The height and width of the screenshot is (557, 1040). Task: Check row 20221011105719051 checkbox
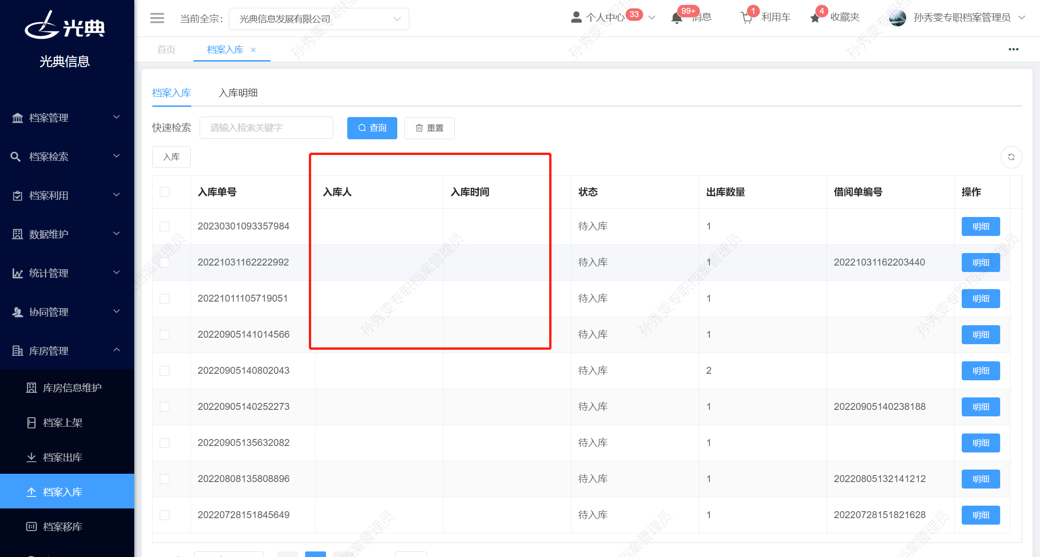pos(165,298)
